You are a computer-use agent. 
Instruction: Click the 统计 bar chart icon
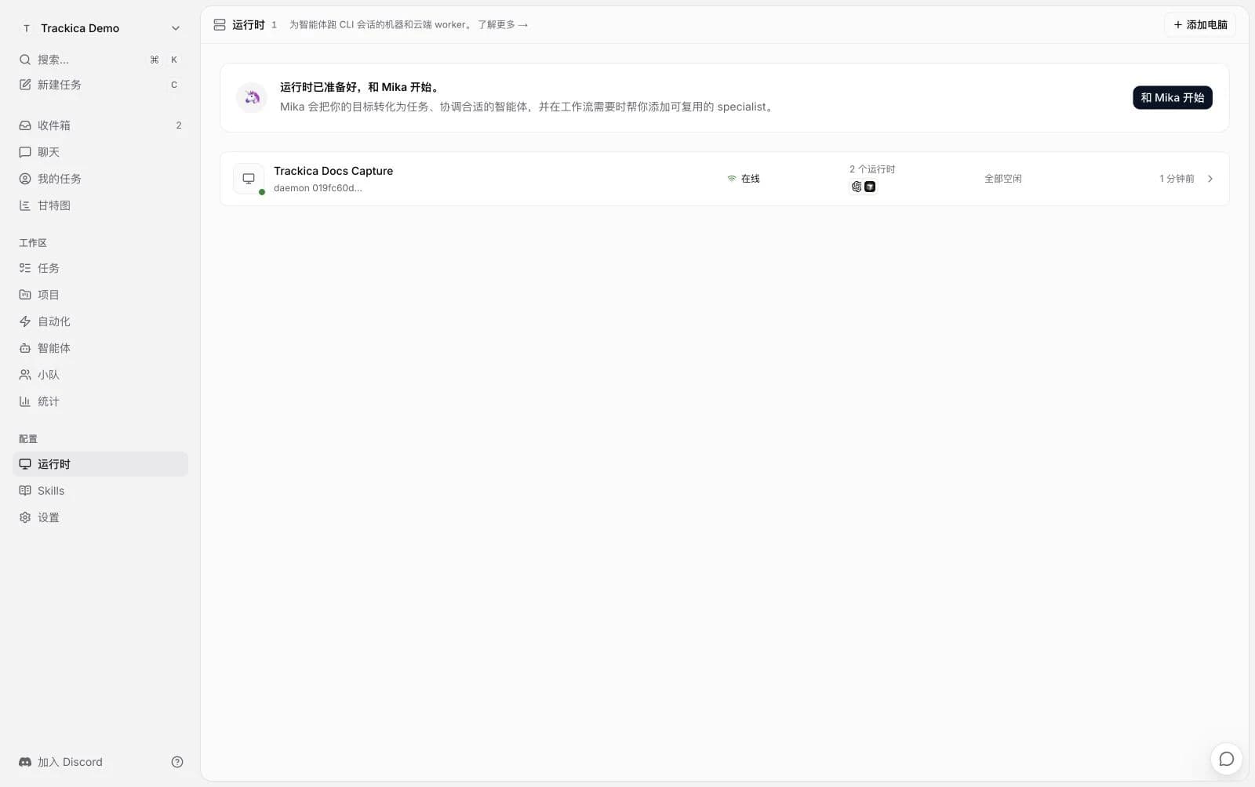pyautogui.click(x=25, y=401)
